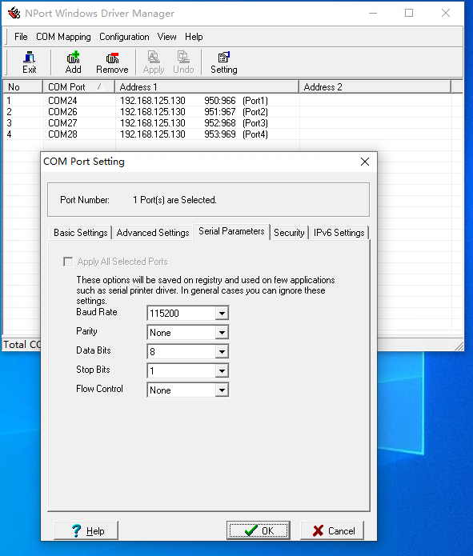Open the Help menu in menu bar
This screenshot has width=473, height=556.
(x=194, y=37)
